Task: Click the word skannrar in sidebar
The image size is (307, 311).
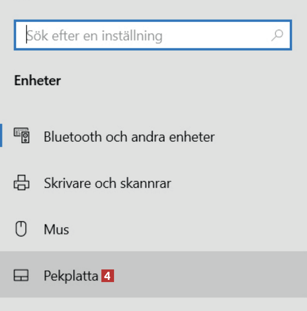Action: point(151,183)
